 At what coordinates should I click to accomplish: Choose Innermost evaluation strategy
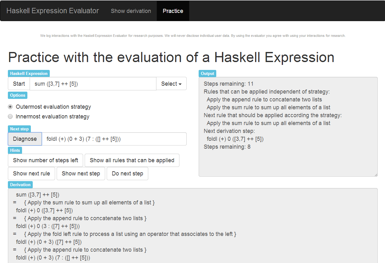click(10, 117)
